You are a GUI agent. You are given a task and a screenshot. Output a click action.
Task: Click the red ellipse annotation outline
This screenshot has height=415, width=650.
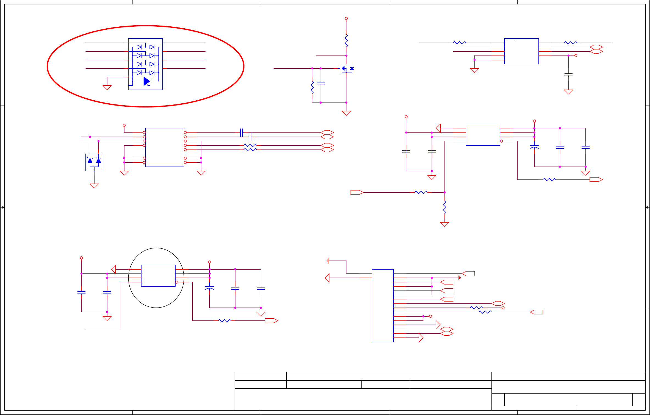[48, 66]
